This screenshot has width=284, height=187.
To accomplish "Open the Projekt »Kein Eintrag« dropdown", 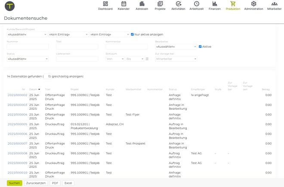I will (x=110, y=34).
